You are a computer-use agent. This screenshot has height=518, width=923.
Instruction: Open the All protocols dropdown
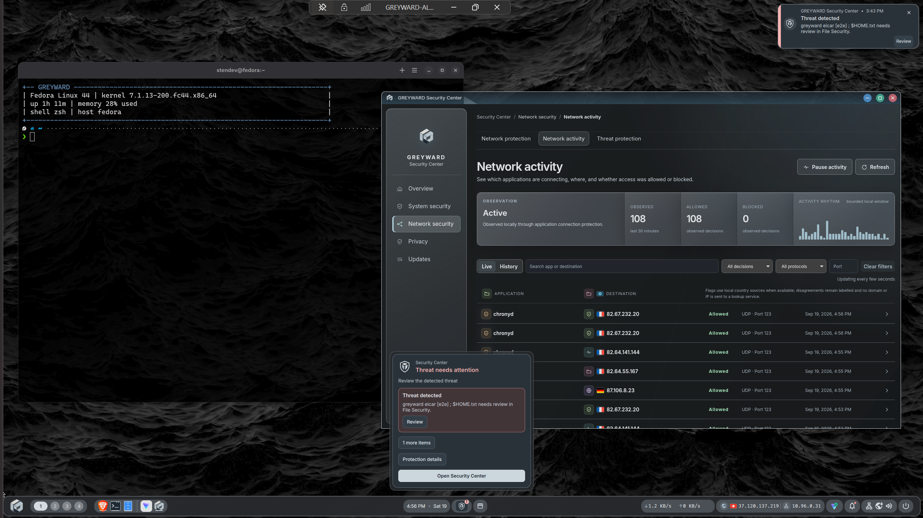(x=801, y=267)
